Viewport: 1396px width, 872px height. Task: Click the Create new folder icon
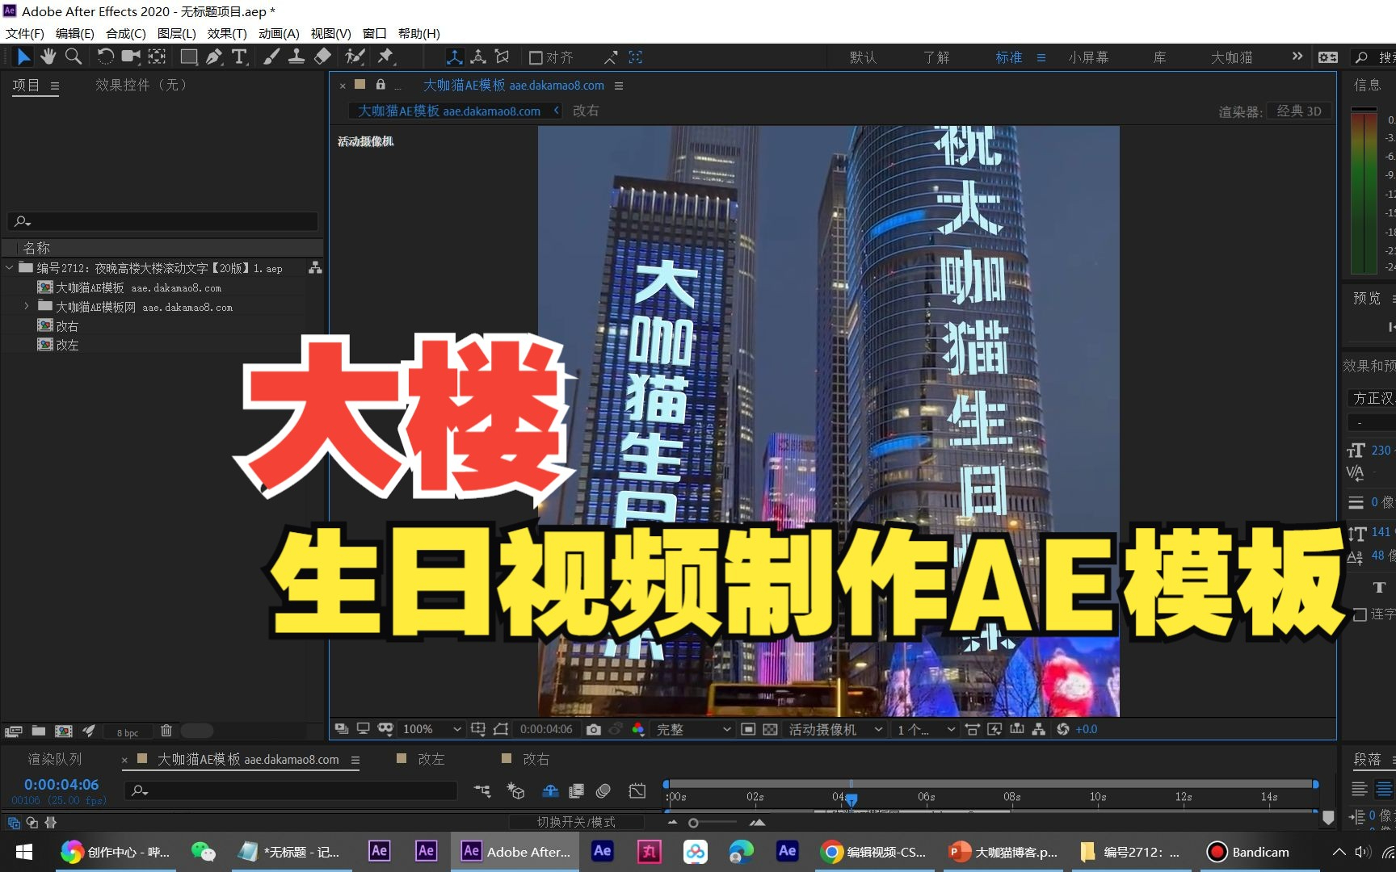point(38,731)
